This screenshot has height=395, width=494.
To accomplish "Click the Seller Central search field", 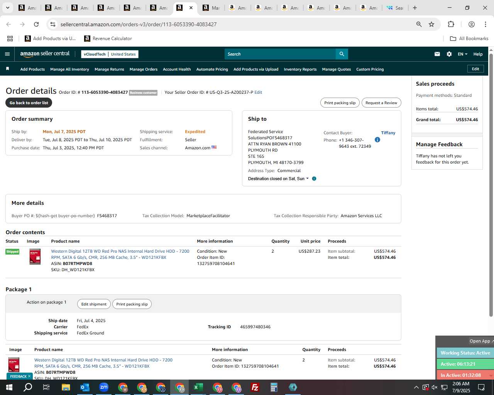I will tap(280, 54).
